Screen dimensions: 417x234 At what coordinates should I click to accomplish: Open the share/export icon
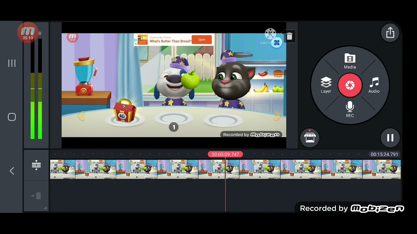(390, 33)
